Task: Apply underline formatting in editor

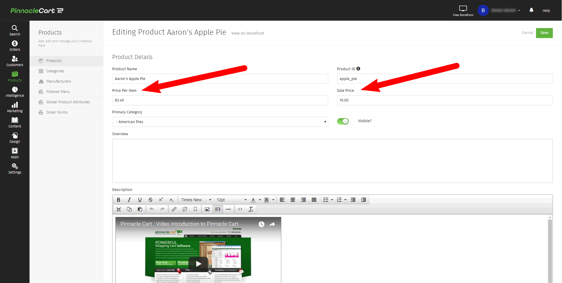Action: coord(140,200)
